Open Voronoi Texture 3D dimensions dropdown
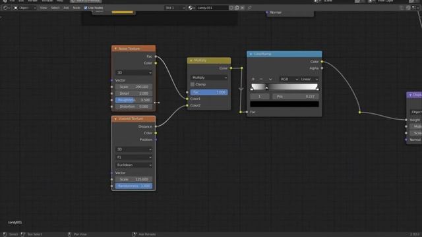 (x=134, y=149)
